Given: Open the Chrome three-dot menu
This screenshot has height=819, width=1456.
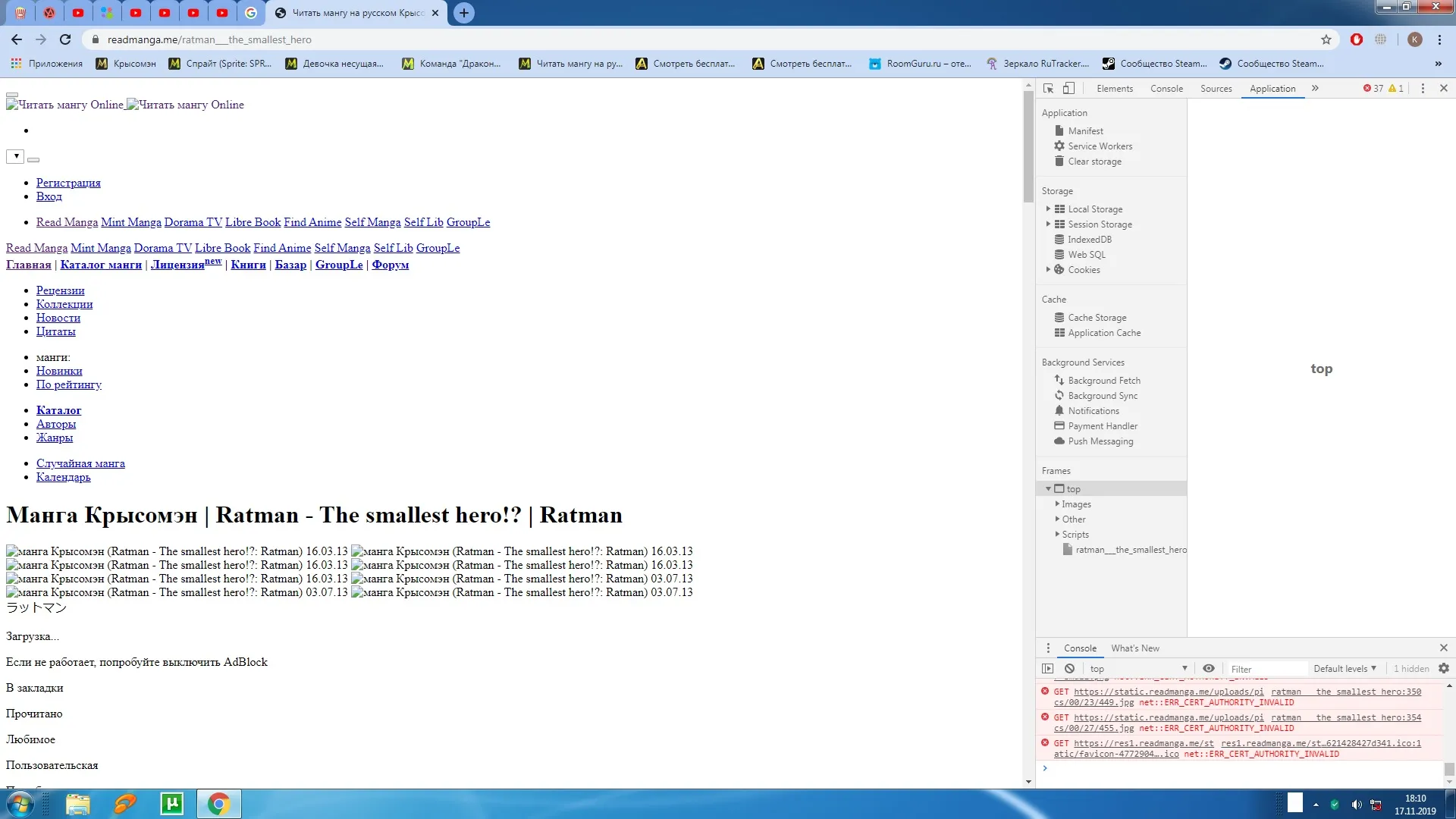Looking at the screenshot, I should 1439,39.
